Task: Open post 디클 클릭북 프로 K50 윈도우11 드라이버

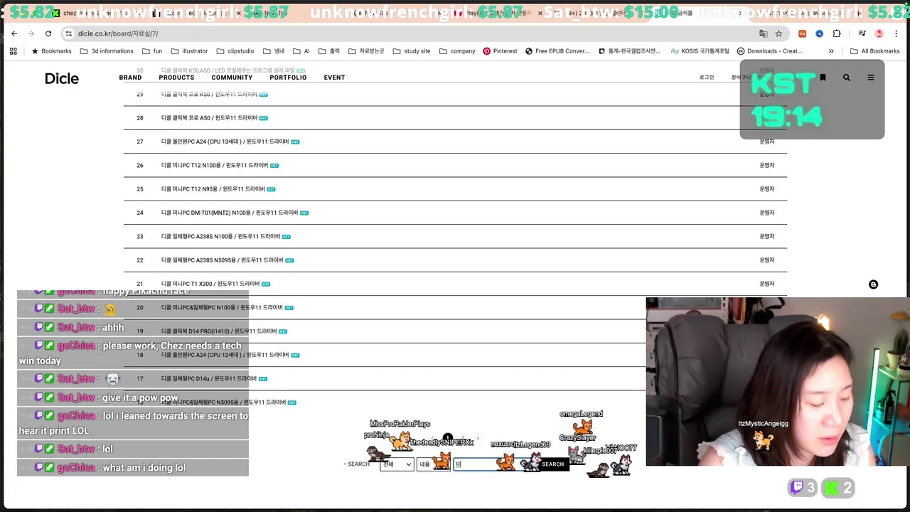Action: pos(209,95)
